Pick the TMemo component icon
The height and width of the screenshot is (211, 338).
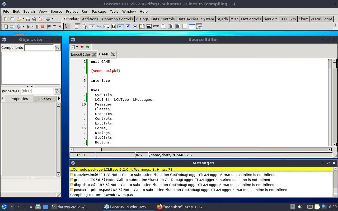coord(114,26)
